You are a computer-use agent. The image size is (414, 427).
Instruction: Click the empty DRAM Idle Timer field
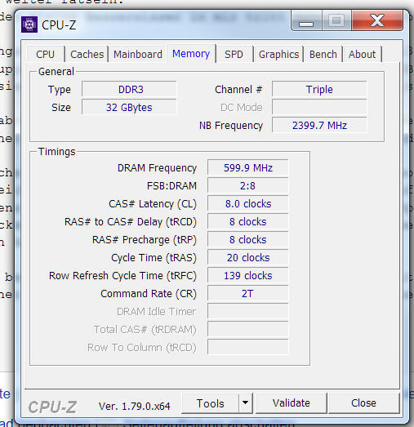248,312
